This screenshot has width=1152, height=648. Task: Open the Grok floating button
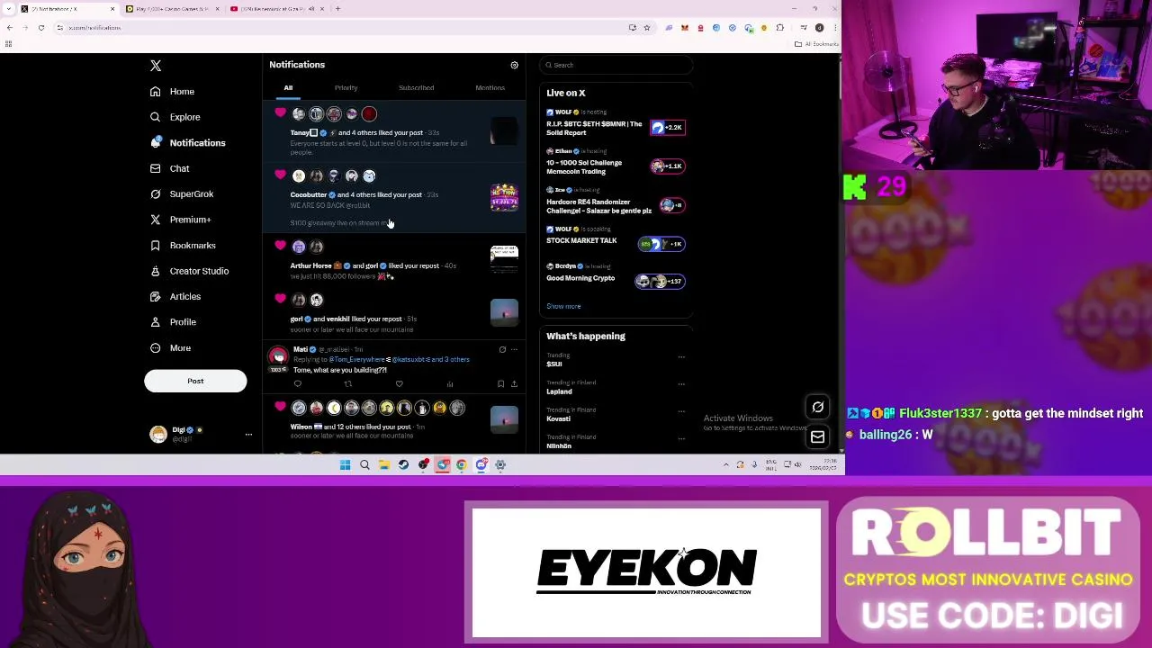(817, 407)
